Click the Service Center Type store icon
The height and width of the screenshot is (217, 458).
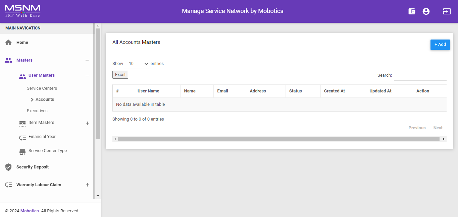tap(22, 152)
